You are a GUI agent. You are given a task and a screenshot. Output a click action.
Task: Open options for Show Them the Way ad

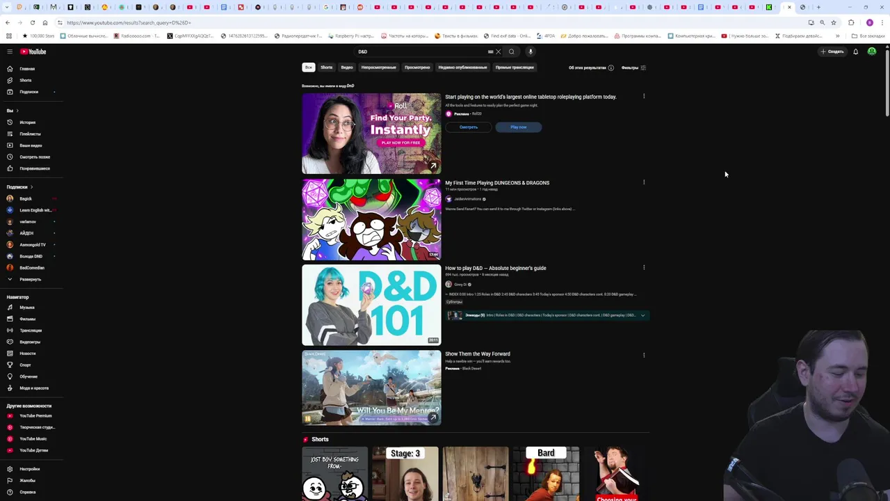pos(644,355)
